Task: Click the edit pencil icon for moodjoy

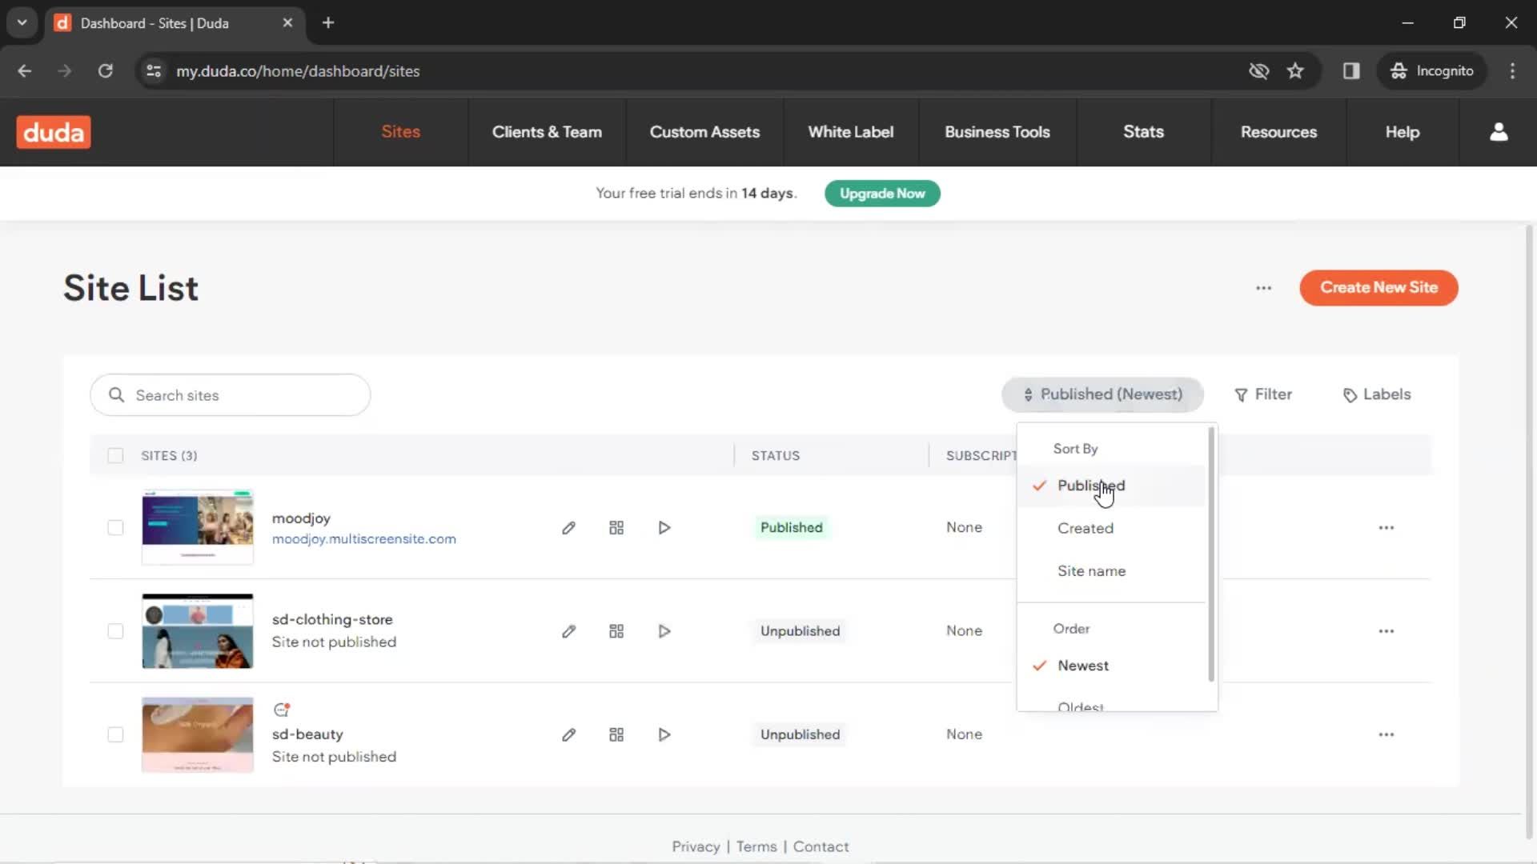Action: [568, 528]
